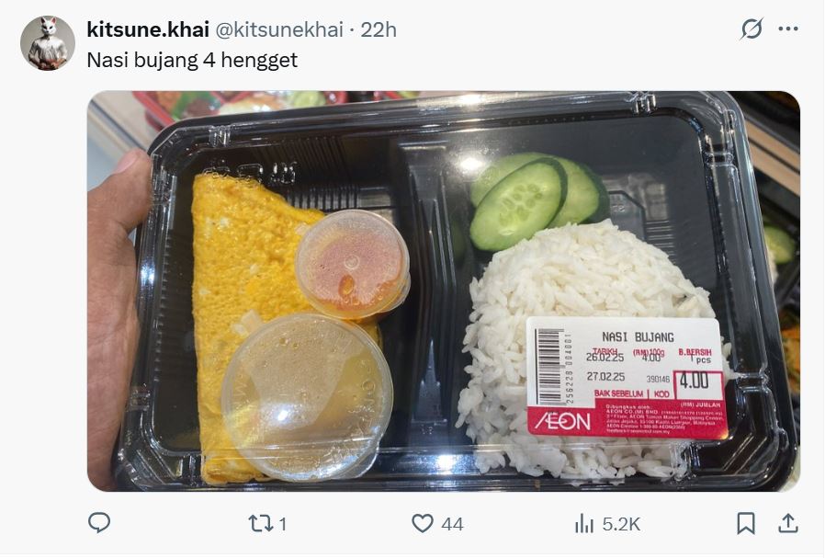Screen dimensions: 825x558
Task: Click the 5.2K views count
Action: coord(621,524)
